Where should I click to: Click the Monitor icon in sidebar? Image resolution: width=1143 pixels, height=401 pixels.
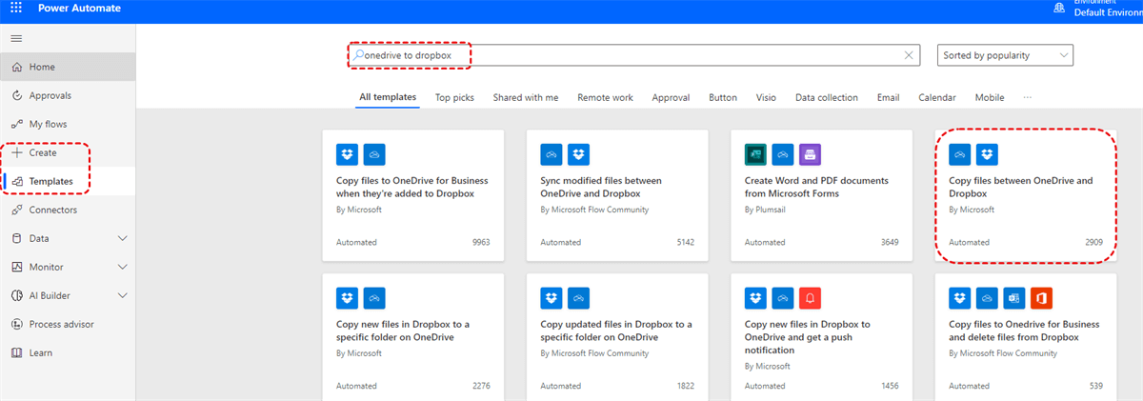tap(16, 267)
